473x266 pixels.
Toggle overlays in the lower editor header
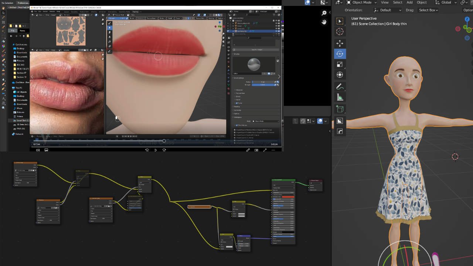point(320,121)
